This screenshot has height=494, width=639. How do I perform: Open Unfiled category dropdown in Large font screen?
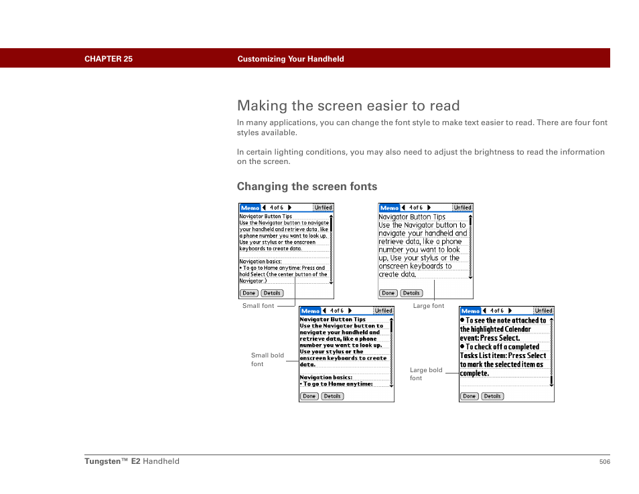[x=462, y=208]
